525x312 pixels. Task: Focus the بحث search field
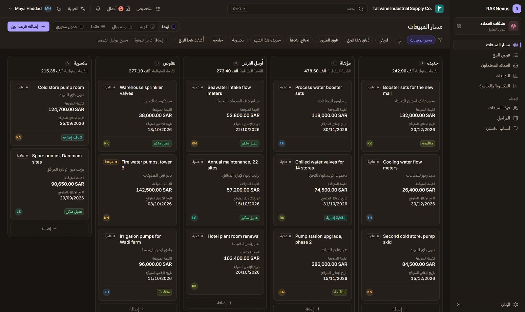coord(297,9)
